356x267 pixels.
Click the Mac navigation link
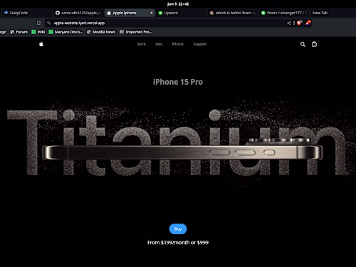(x=159, y=44)
